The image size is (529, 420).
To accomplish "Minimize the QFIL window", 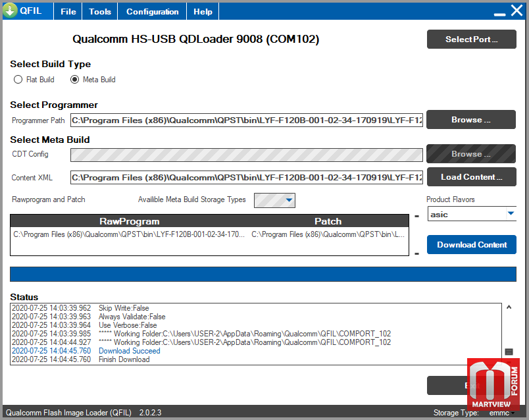I will point(499,14).
